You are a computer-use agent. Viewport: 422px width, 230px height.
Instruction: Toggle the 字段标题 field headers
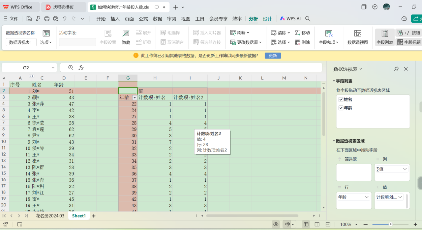409,42
